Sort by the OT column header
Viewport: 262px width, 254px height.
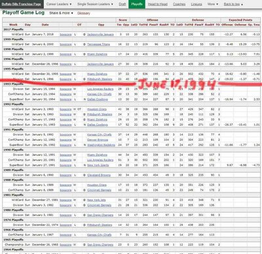[x=79, y=25]
